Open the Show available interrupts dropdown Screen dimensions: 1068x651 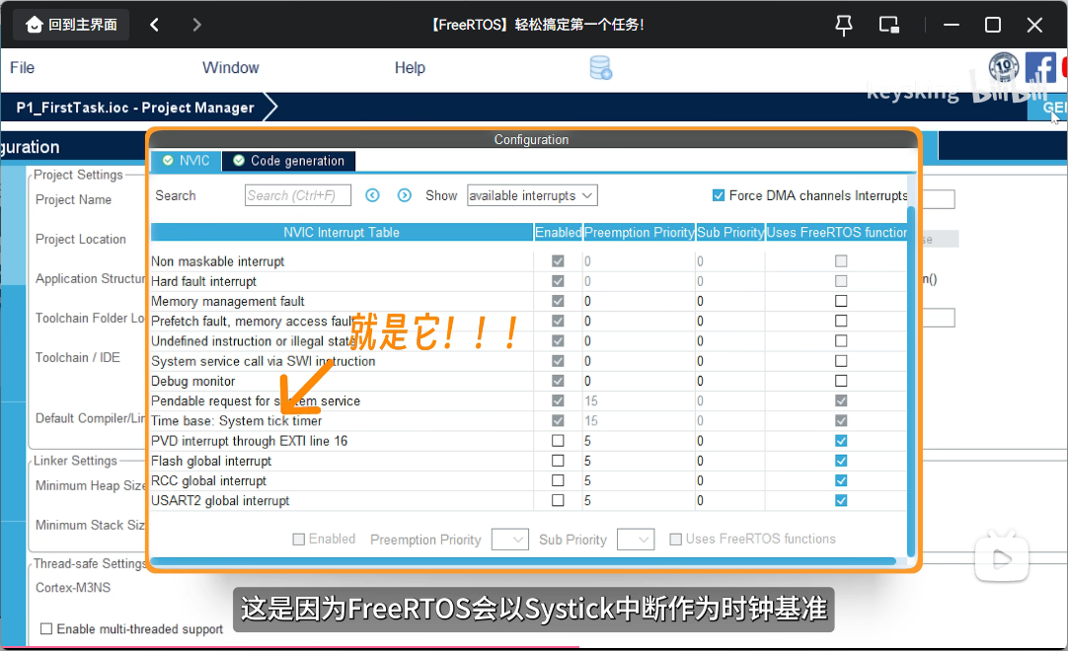(532, 195)
